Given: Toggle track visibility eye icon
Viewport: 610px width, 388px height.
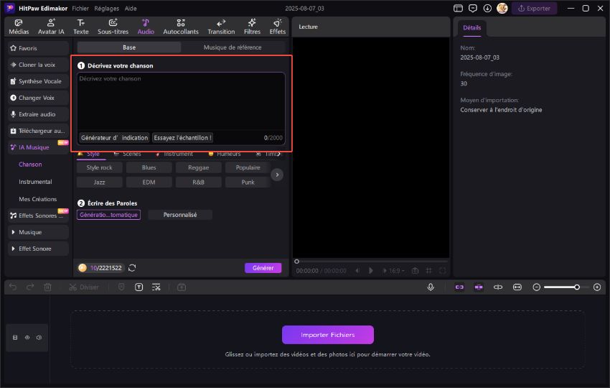Looking at the screenshot, I should [x=27, y=338].
